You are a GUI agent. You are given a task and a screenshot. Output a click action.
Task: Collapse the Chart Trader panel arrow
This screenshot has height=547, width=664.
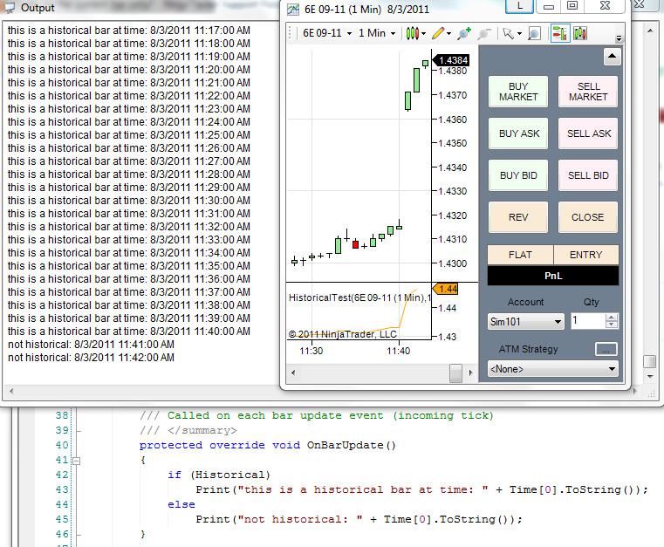click(612, 57)
